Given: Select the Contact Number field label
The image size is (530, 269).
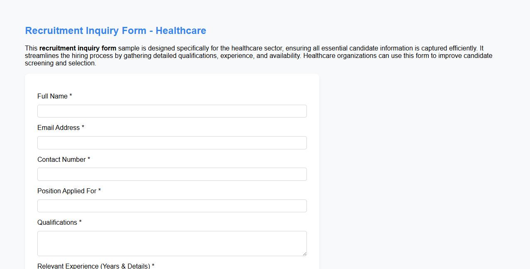Looking at the screenshot, I should coord(61,159).
